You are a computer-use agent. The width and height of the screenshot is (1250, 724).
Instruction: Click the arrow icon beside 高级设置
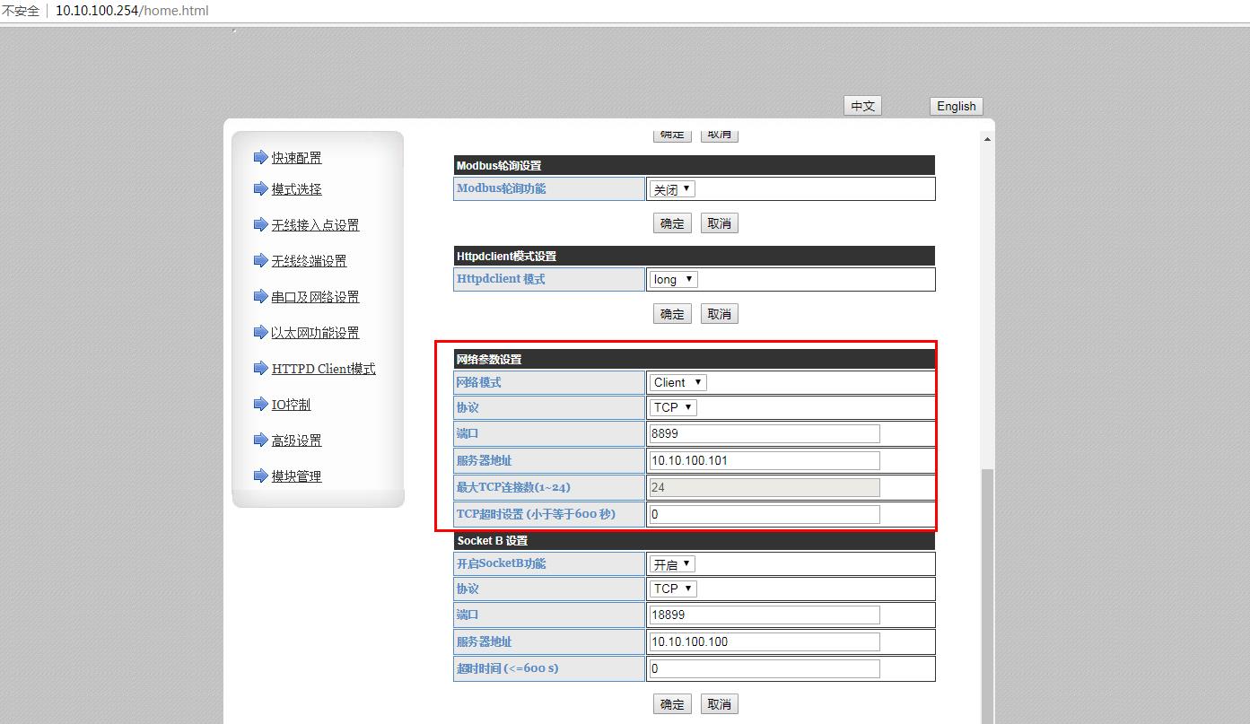[260, 441]
